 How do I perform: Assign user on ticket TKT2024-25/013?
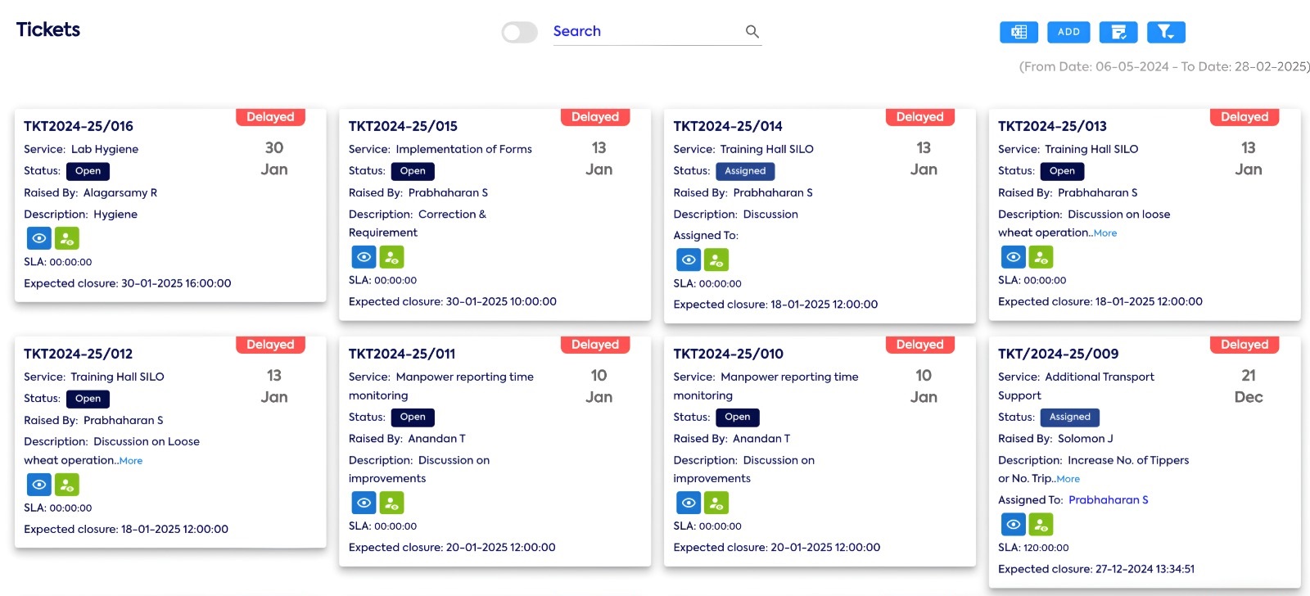click(1041, 257)
